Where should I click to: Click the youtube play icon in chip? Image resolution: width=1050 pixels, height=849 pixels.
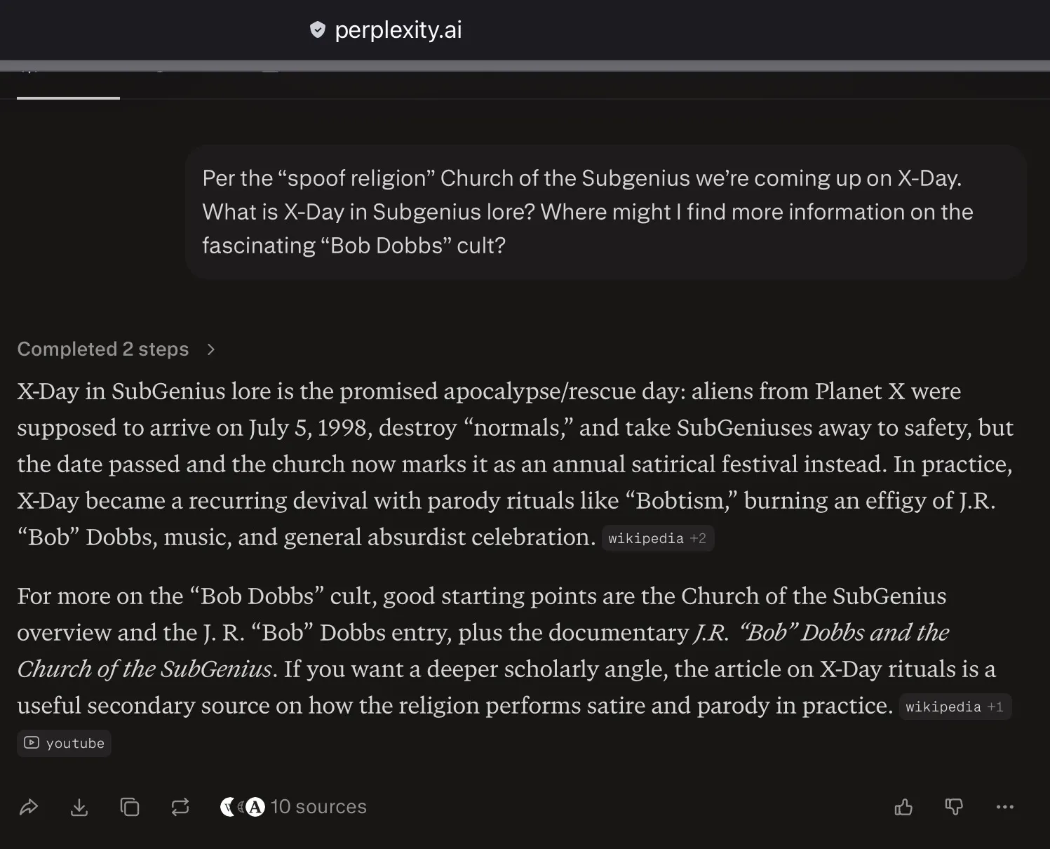point(32,742)
